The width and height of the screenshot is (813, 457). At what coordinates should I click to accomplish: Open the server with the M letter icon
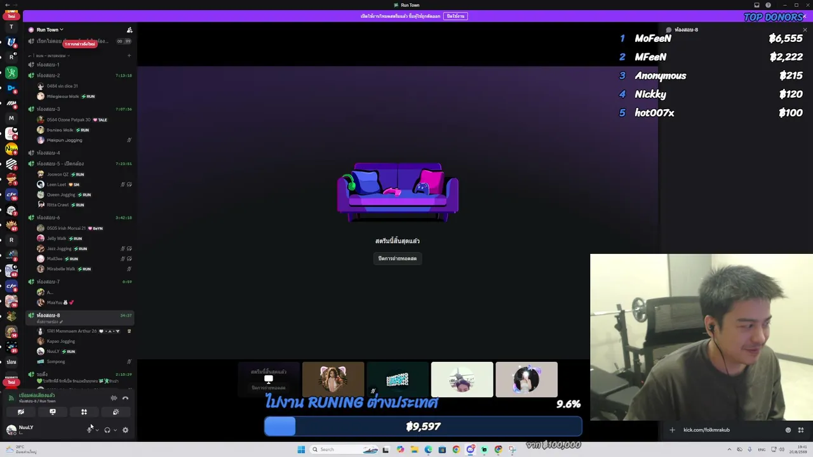point(11,118)
